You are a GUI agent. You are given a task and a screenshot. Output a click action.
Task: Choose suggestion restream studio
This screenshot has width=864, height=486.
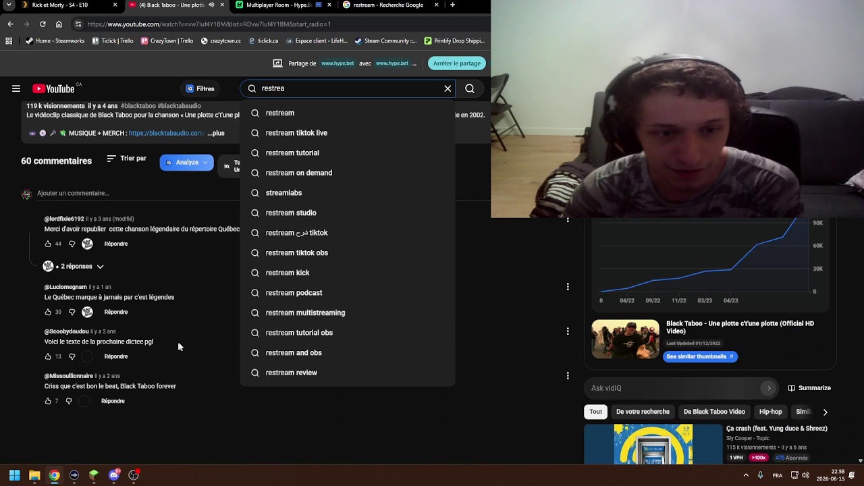click(x=348, y=213)
